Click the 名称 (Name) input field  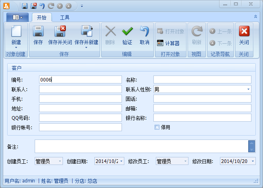click(x=202, y=79)
